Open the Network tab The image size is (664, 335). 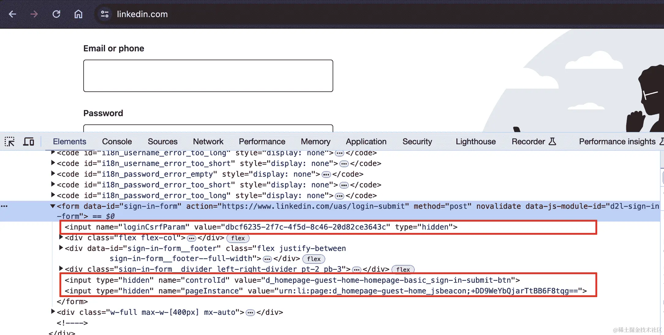(208, 142)
